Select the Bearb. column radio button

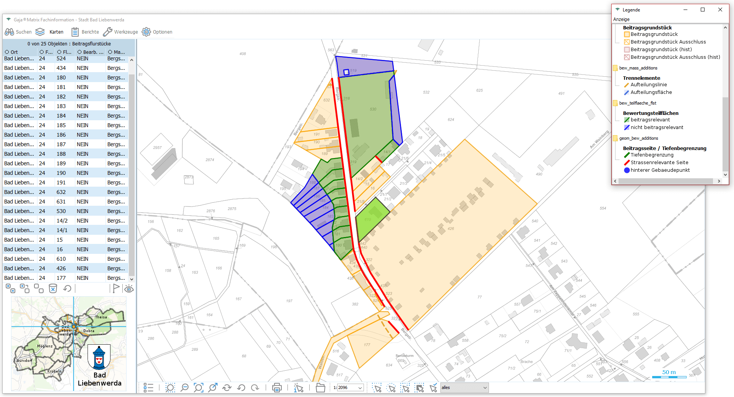80,52
